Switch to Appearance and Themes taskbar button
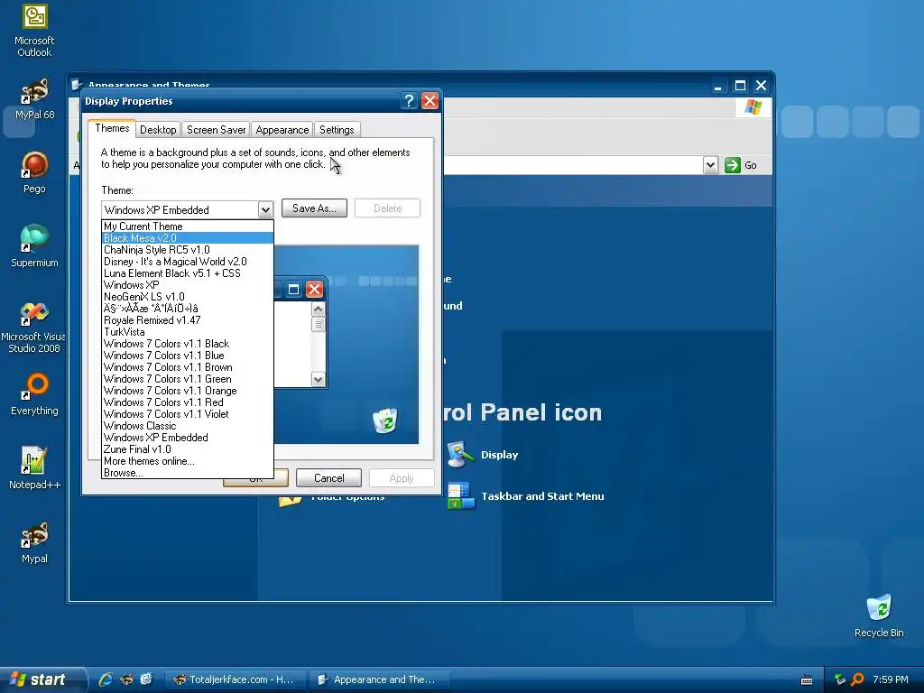Viewport: 924px width, 693px height. 380,679
